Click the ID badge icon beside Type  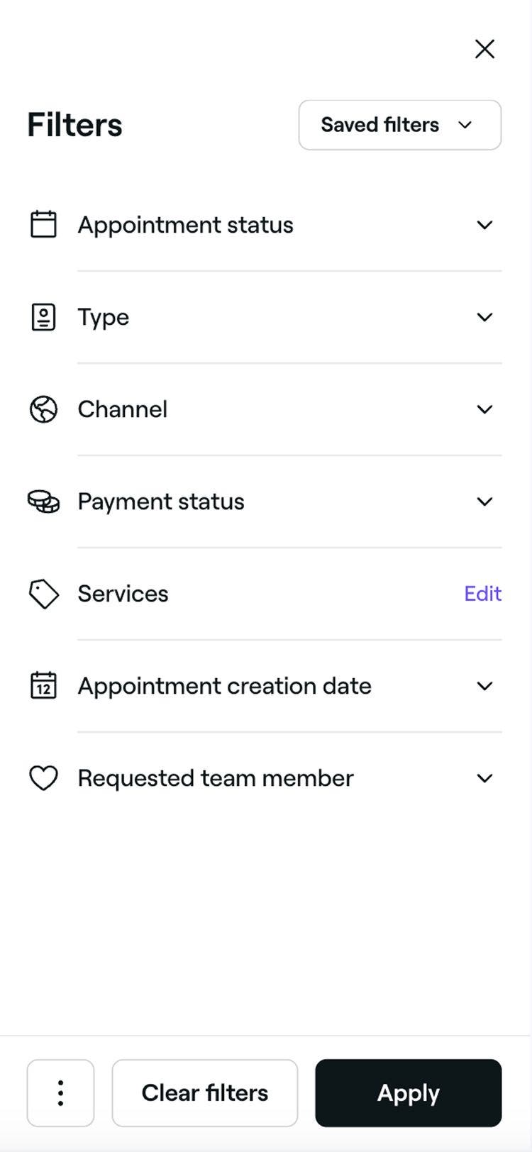pyautogui.click(x=43, y=317)
